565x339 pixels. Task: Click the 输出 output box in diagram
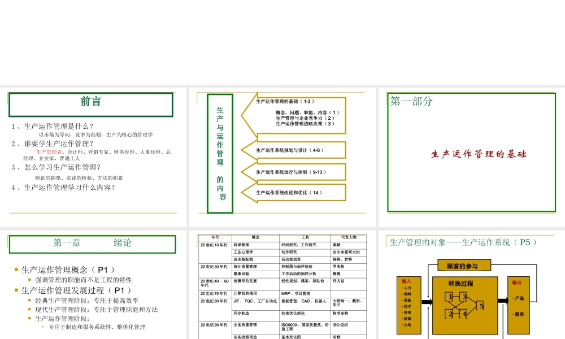[519, 306]
